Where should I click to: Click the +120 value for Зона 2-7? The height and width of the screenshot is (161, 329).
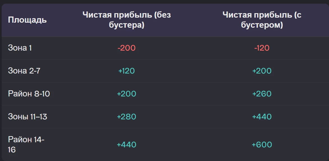coord(127,71)
